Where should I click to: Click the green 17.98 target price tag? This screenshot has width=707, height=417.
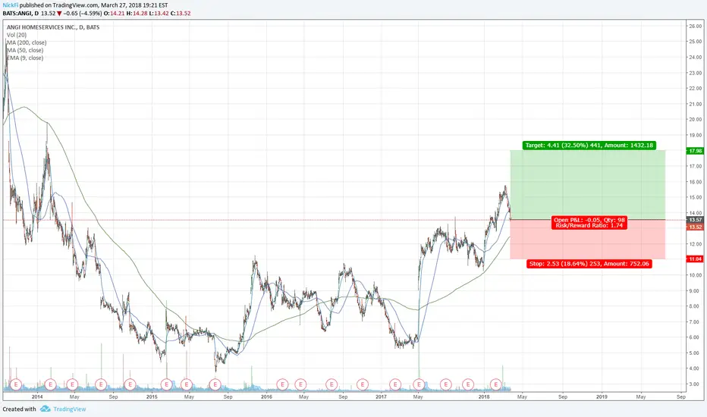(696, 151)
